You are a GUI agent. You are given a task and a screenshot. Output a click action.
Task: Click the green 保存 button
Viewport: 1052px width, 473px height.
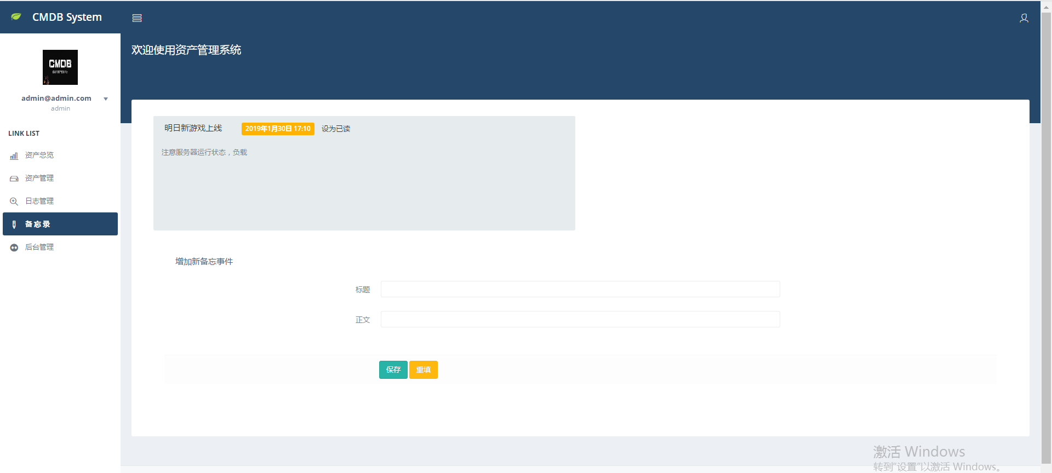(393, 370)
